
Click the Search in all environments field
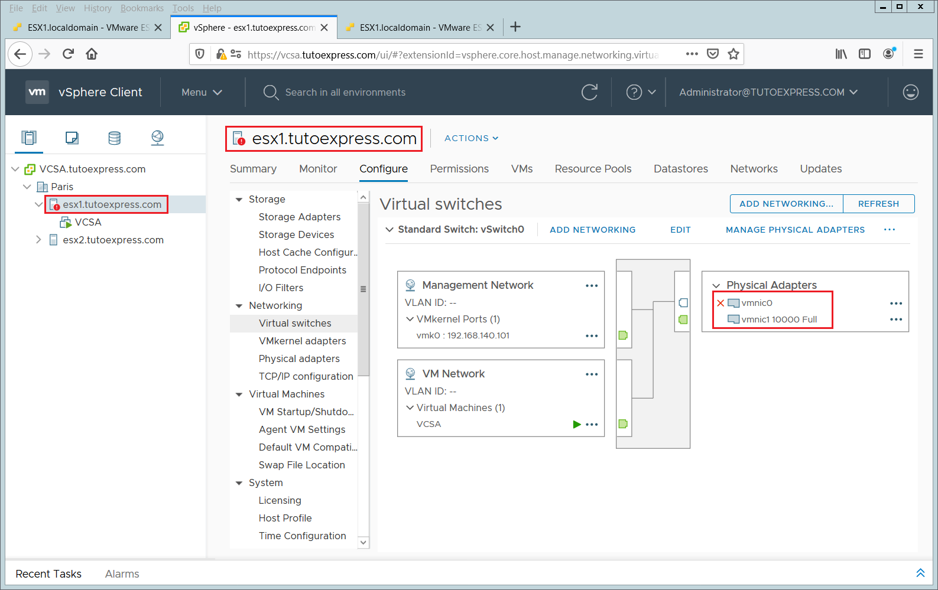[345, 92]
